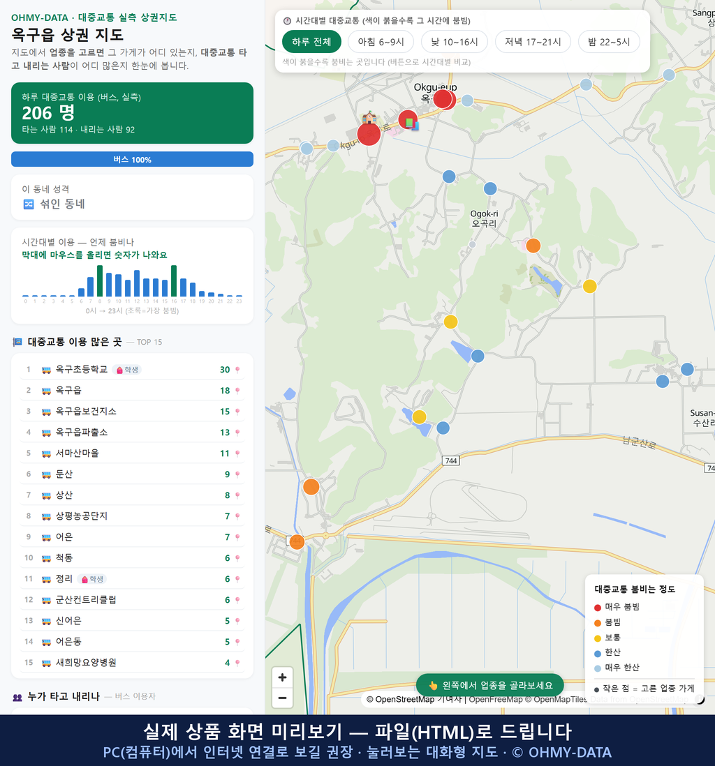Open the OpenFreeMap attribution link

[x=496, y=700]
